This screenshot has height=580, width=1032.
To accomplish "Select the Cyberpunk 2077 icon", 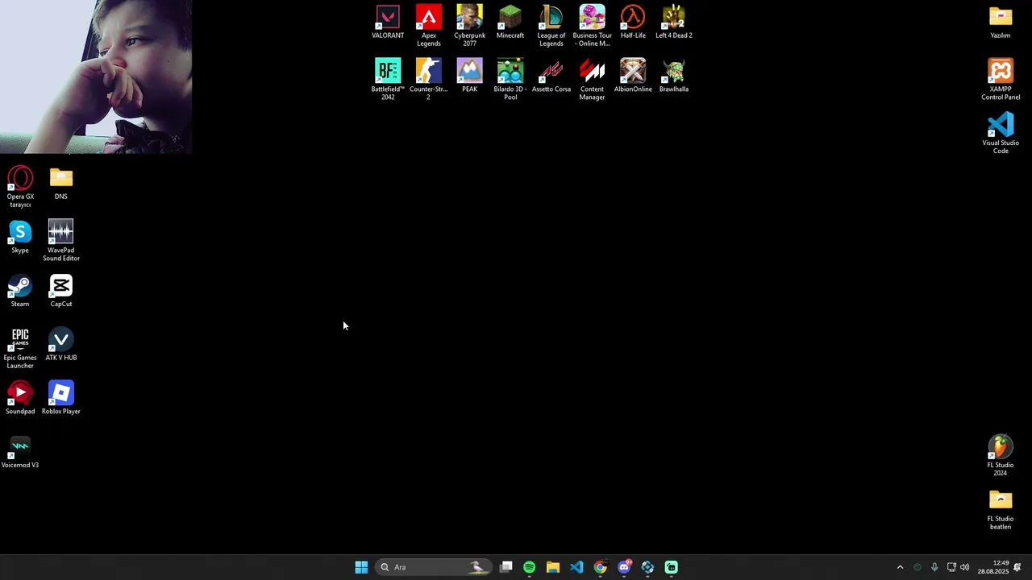I will 469,26.
